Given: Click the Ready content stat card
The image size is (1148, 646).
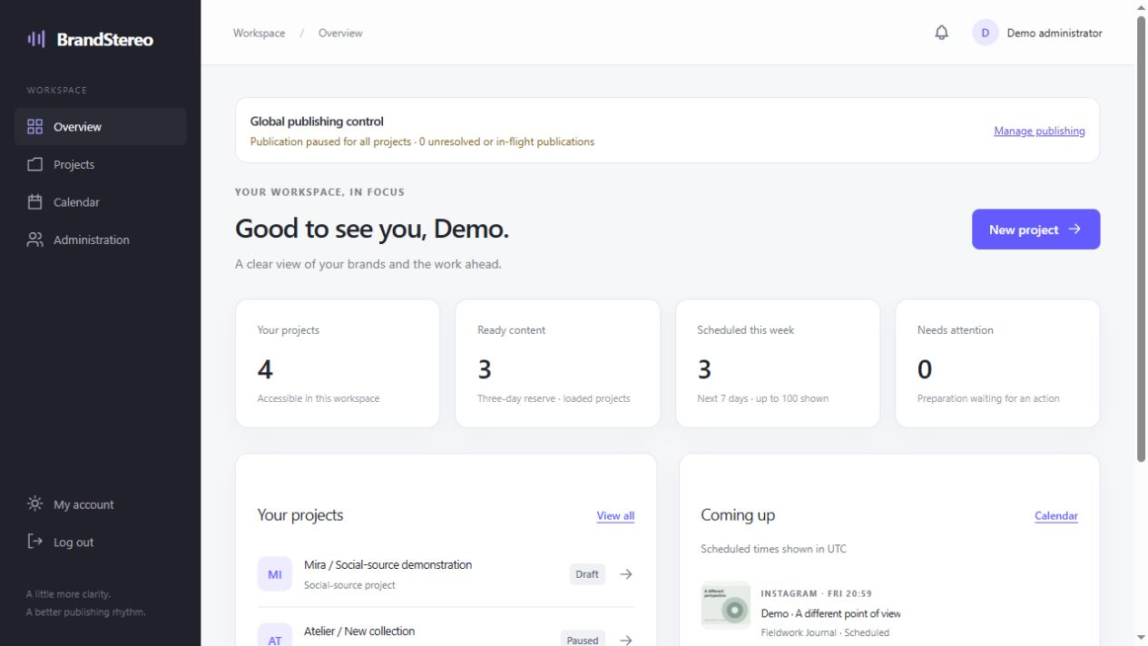Looking at the screenshot, I should point(557,363).
